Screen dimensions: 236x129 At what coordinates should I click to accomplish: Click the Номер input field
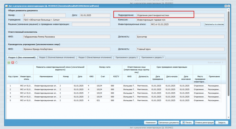(x=44, y=15)
